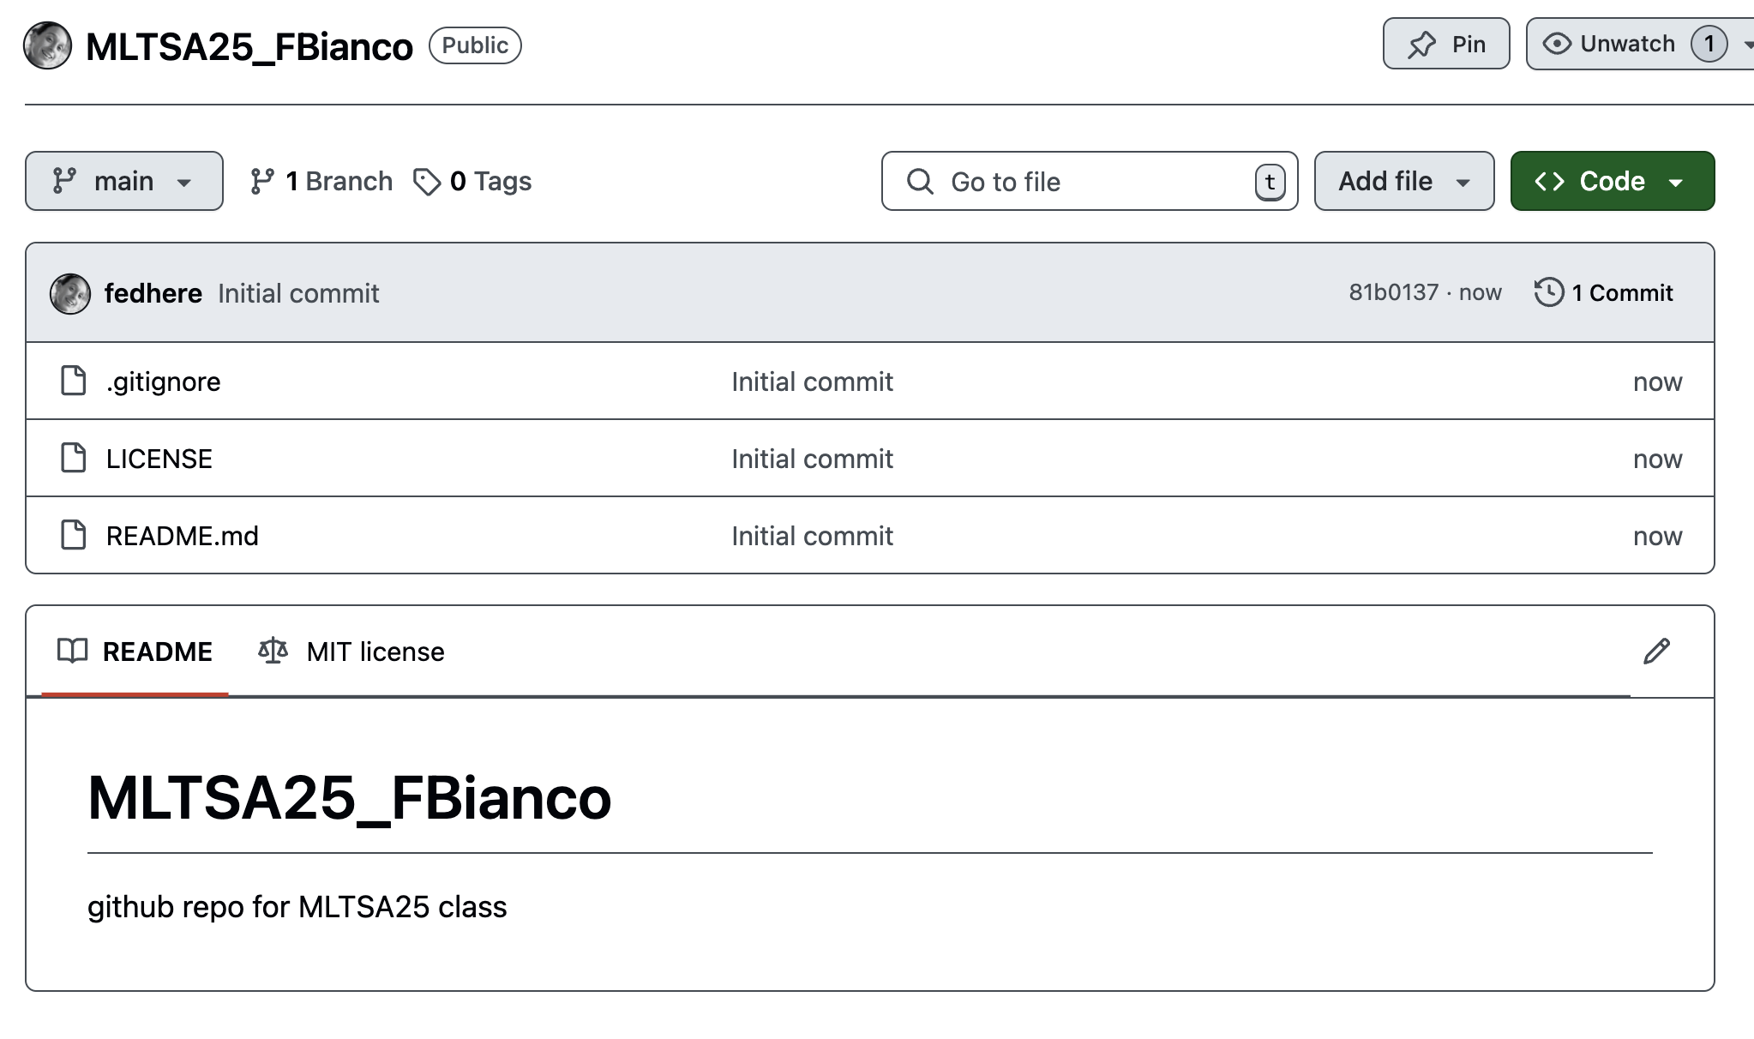Screen dimensions: 1754x1039
Task: Pin this repository
Action: click(1445, 44)
